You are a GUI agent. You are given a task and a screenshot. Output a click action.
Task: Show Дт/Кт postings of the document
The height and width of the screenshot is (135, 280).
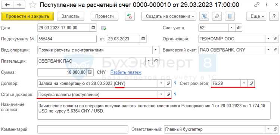click(x=130, y=16)
